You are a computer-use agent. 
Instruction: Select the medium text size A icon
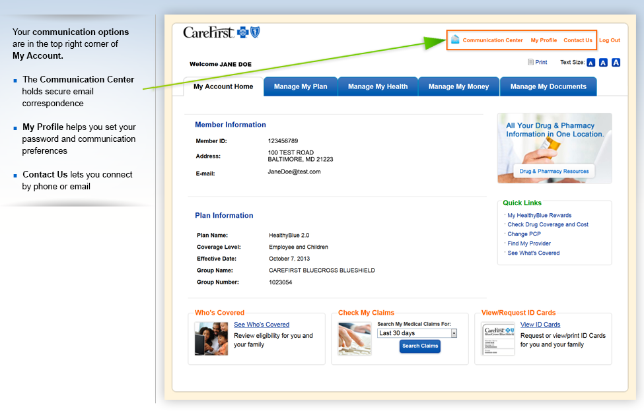tap(603, 62)
